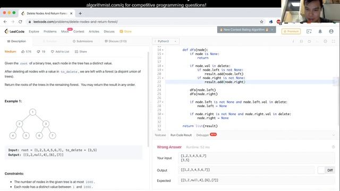The width and height of the screenshot is (340, 191).
Task: Open the notifications bell
Action: point(320,31)
